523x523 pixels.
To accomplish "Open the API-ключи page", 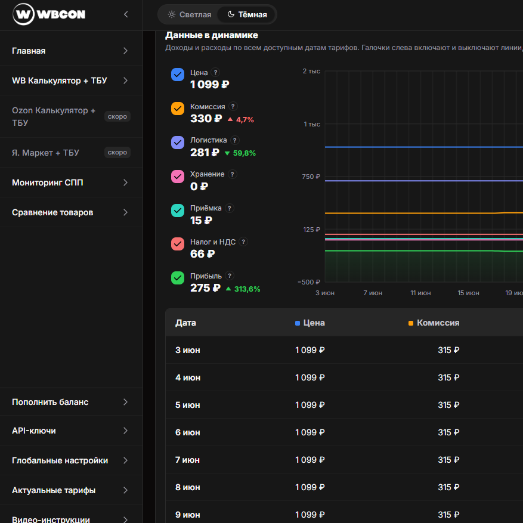I will (x=71, y=431).
